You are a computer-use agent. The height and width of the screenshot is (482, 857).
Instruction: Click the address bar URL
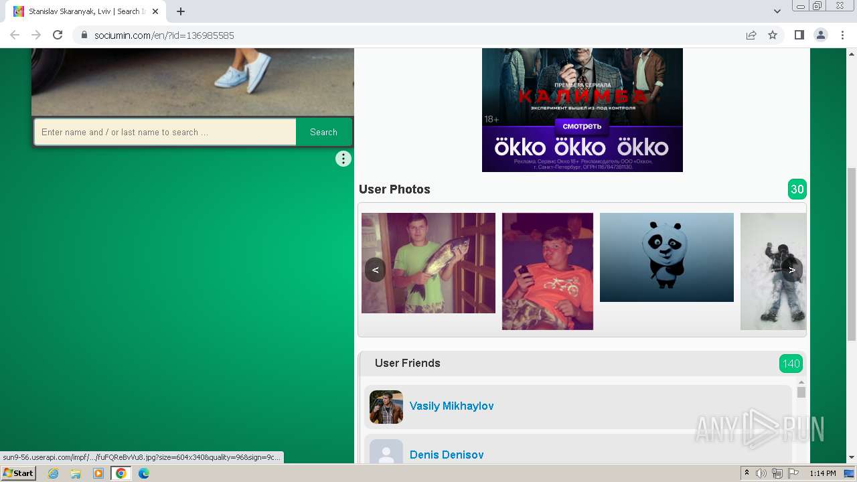(x=164, y=35)
